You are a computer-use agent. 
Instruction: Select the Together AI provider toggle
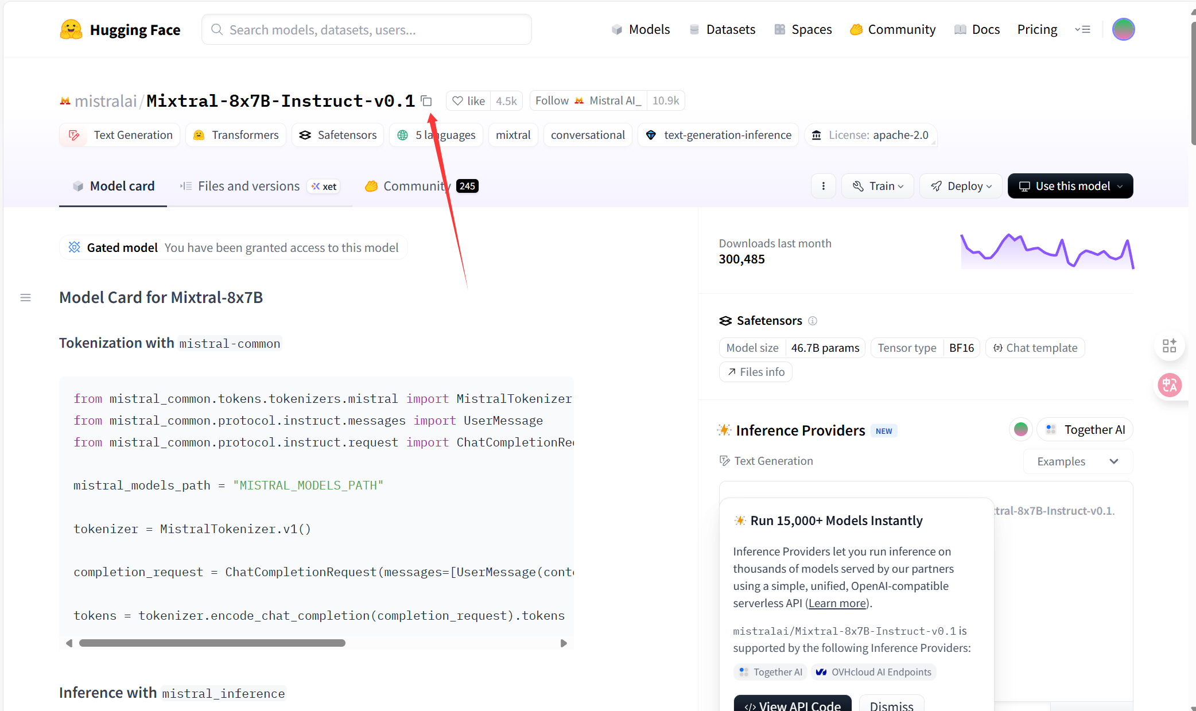[x=1085, y=430]
